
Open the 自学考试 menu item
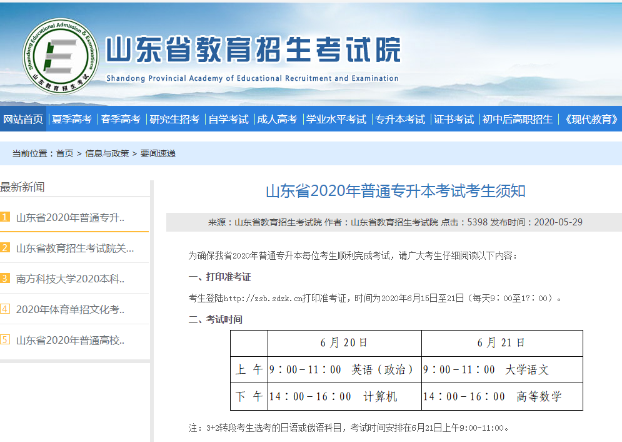click(x=229, y=119)
